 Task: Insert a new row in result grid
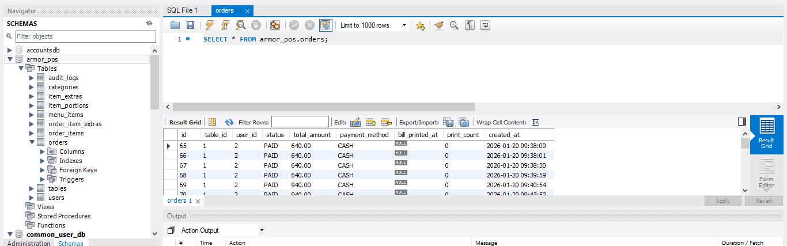pos(371,122)
